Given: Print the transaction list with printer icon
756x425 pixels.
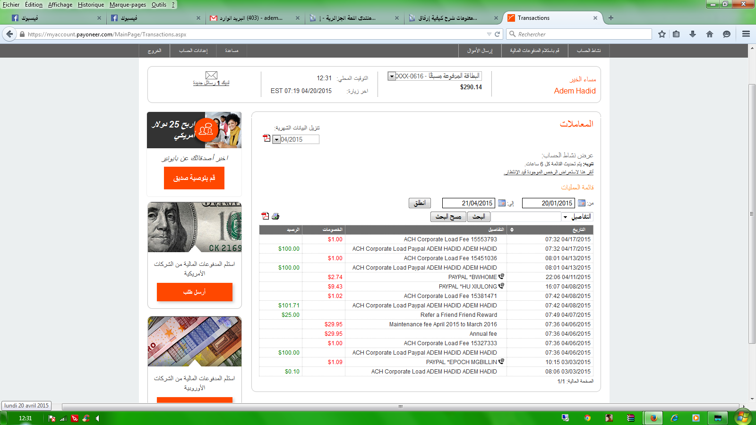Looking at the screenshot, I should coord(275,216).
